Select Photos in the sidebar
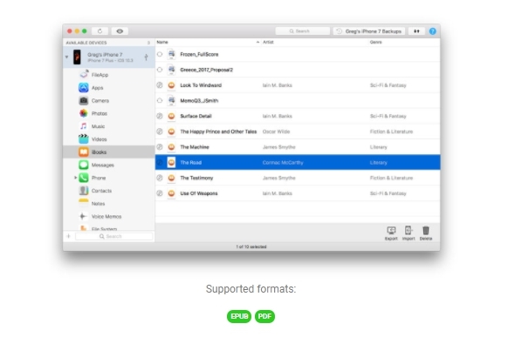This screenshot has width=508, height=337. [108, 113]
